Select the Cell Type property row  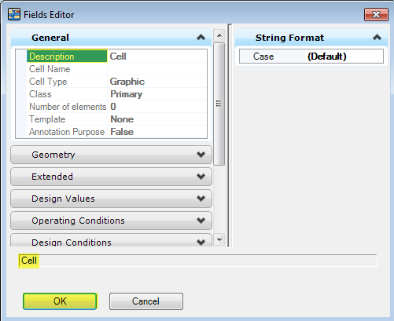pyautogui.click(x=116, y=82)
